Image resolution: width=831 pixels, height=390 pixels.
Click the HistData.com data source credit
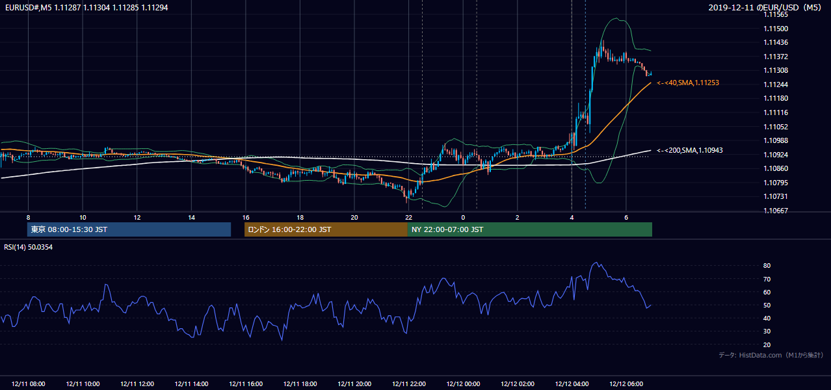click(x=771, y=355)
